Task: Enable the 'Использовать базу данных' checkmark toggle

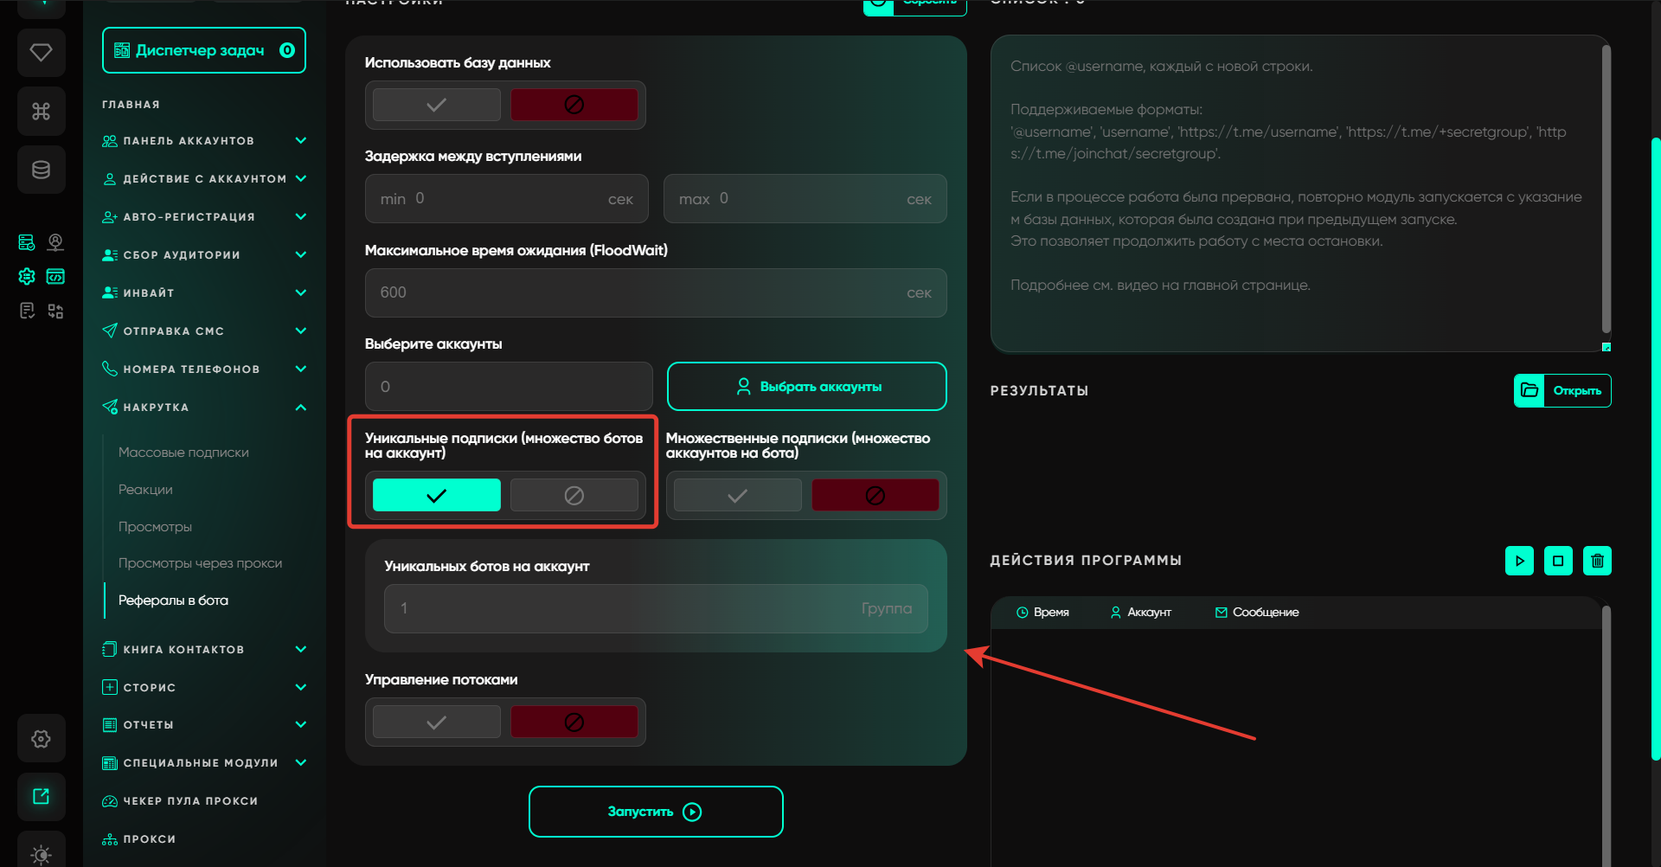Action: point(436,105)
